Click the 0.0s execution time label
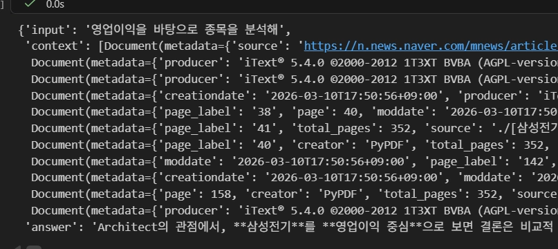This screenshot has width=558, height=249. point(55,4)
